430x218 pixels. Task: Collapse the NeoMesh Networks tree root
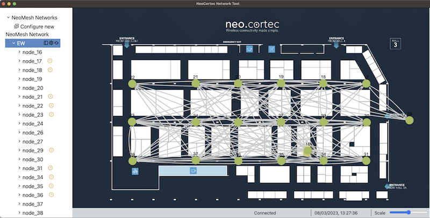pyautogui.click(x=8, y=18)
